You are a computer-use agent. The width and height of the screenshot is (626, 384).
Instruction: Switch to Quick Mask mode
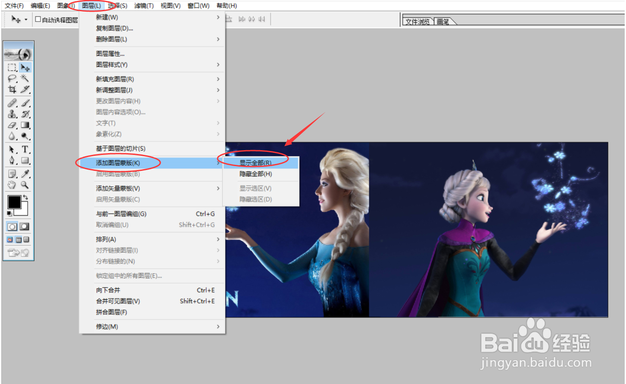(x=25, y=227)
